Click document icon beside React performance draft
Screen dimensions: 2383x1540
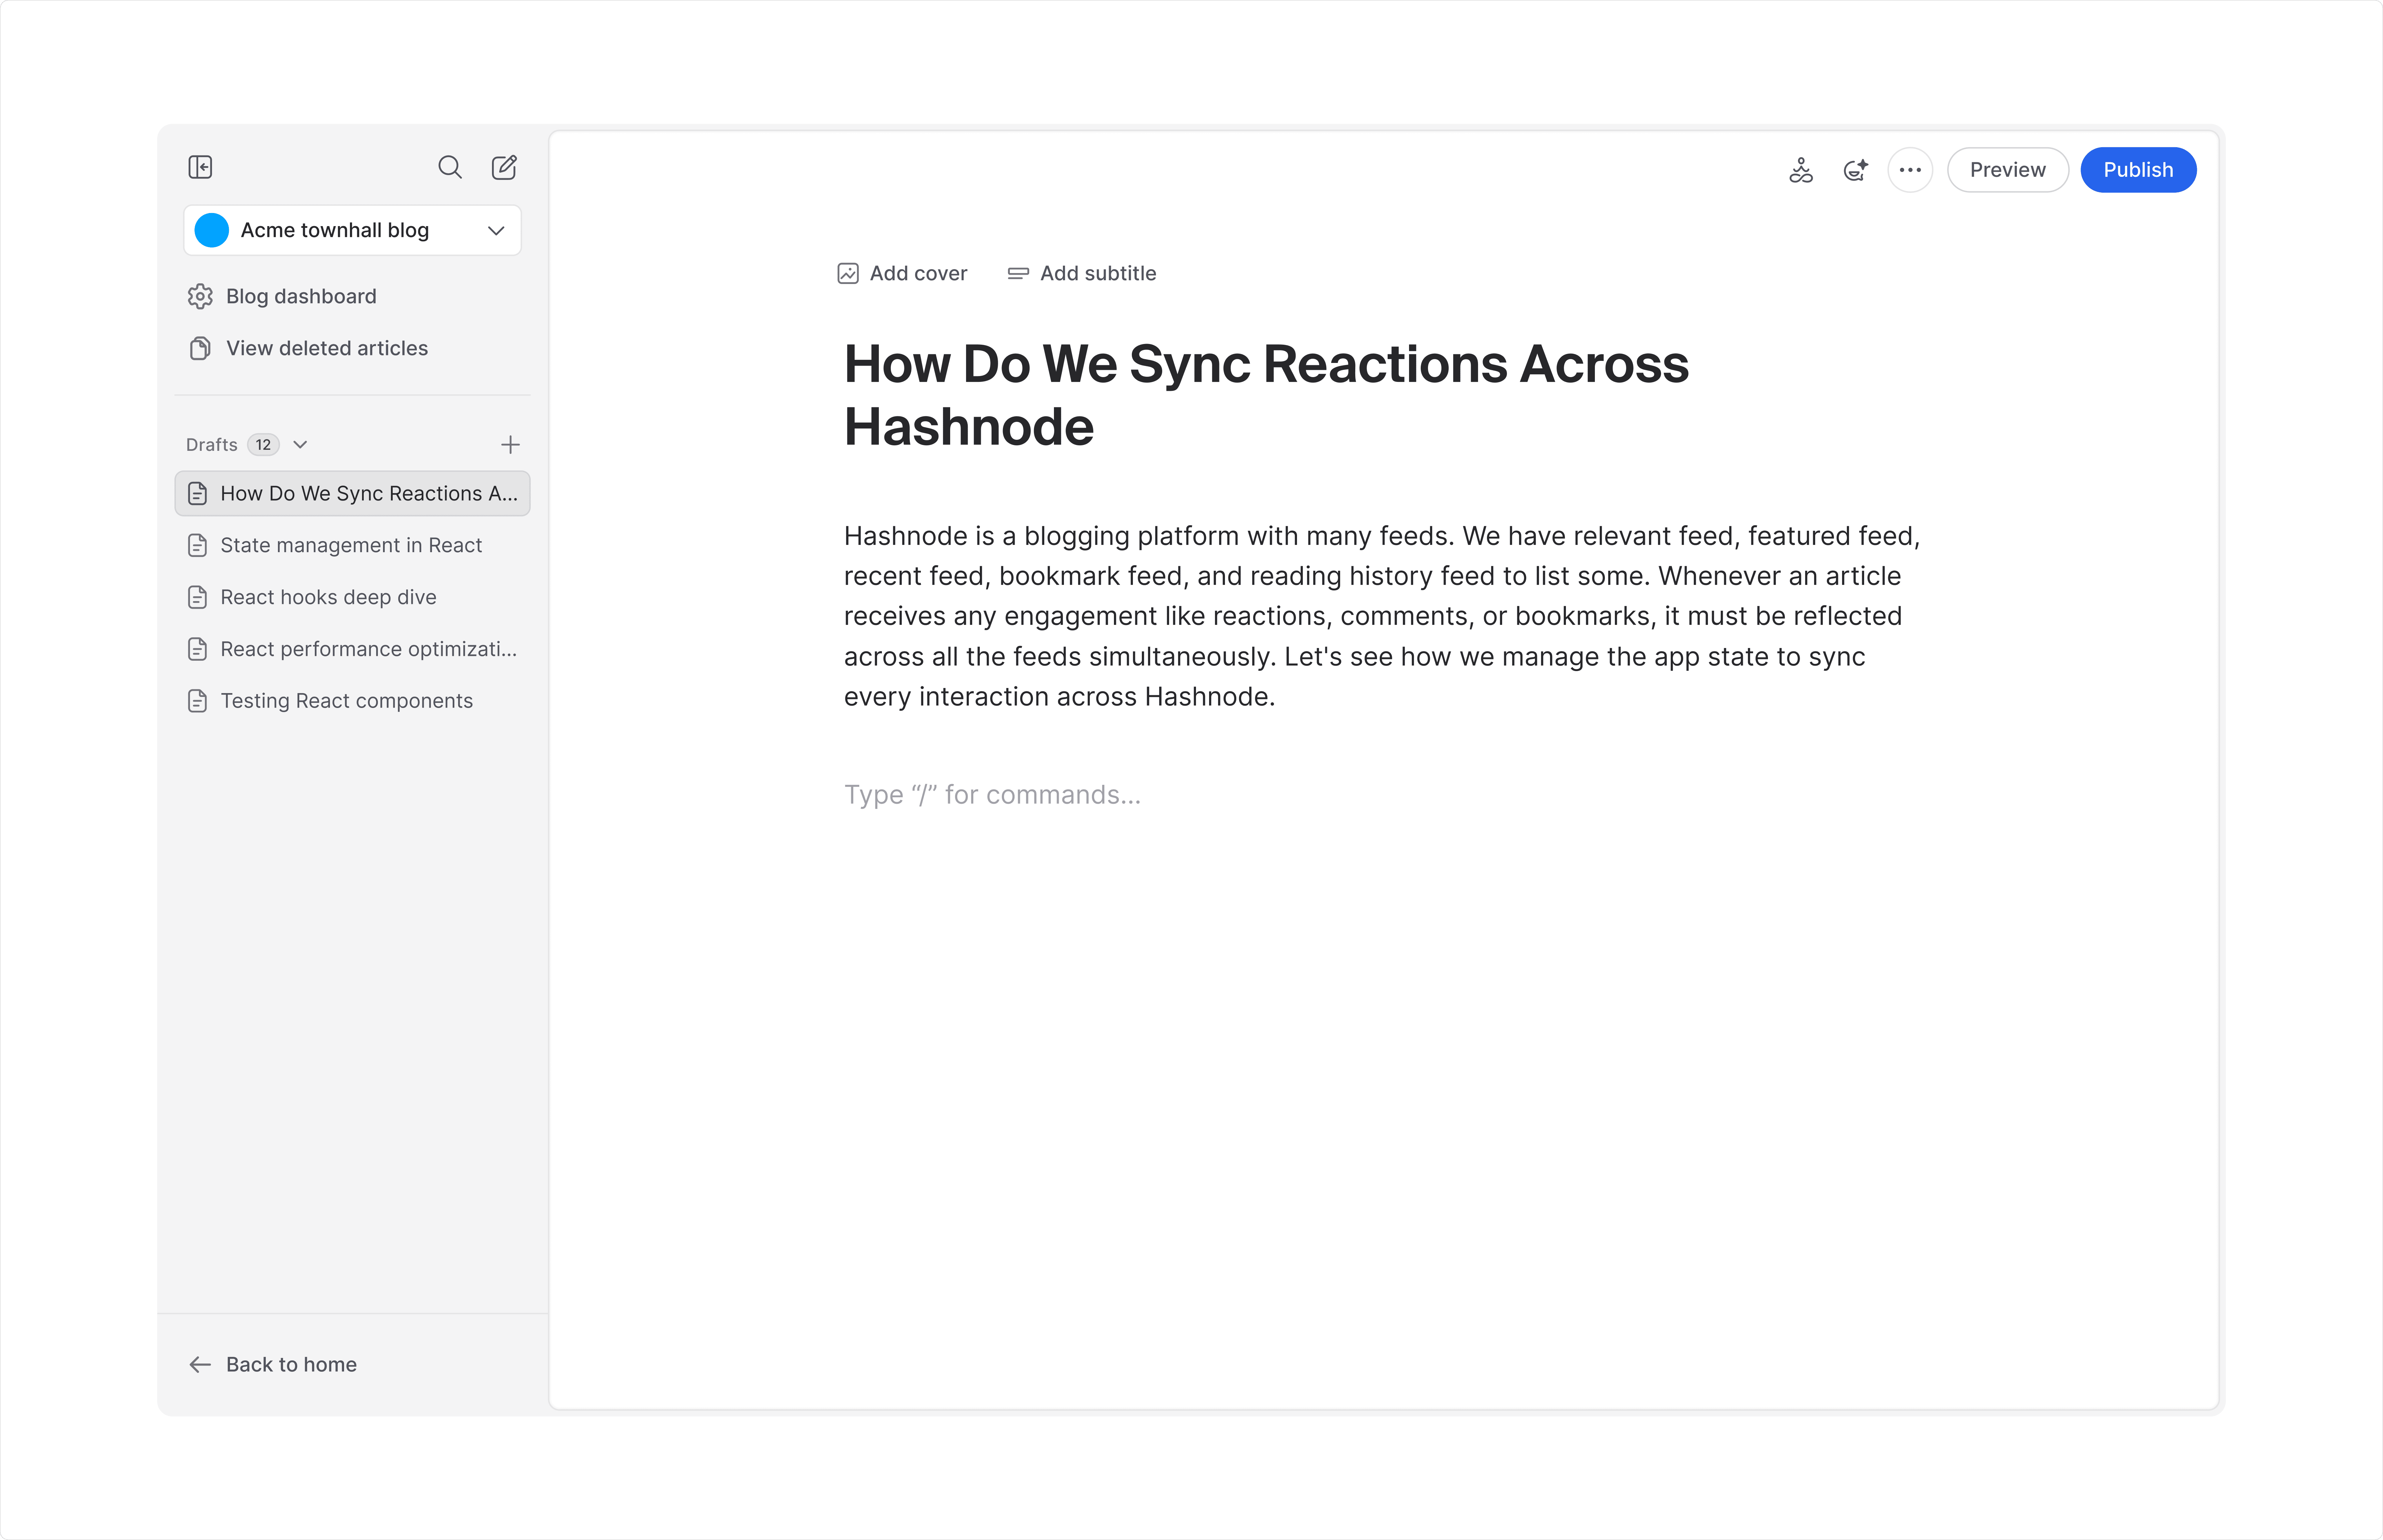(x=198, y=649)
